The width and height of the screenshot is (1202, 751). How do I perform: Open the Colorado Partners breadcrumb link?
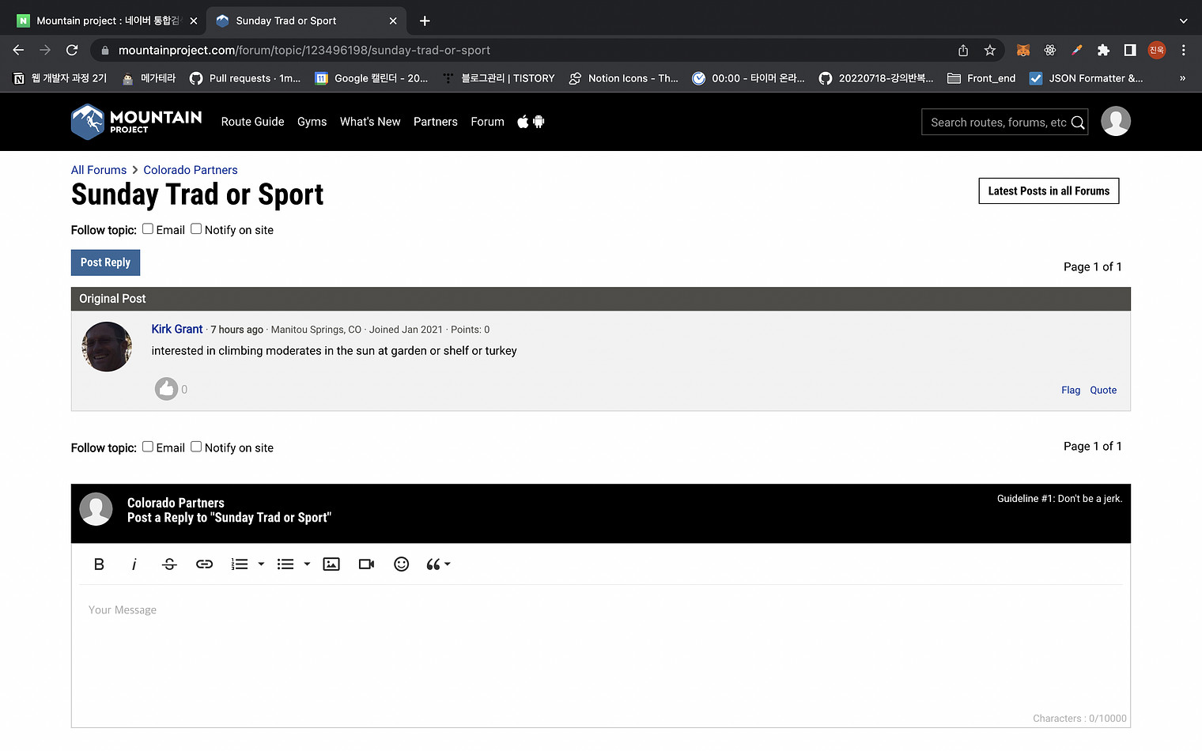(190, 170)
